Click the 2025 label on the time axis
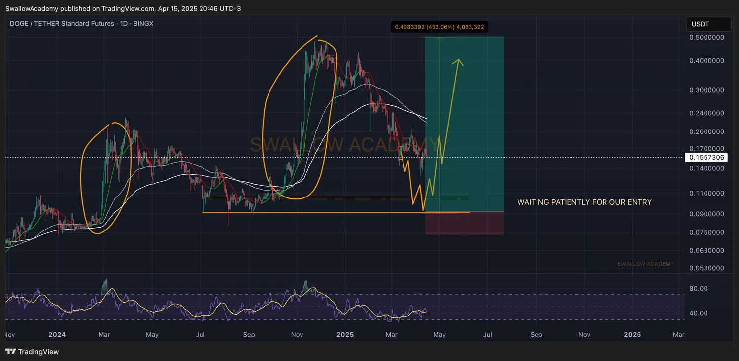 tap(345, 335)
